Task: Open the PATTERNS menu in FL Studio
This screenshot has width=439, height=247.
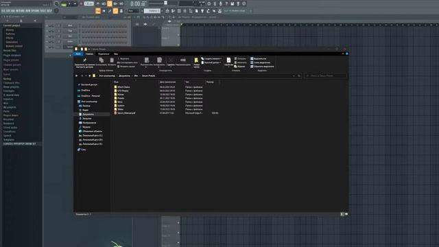Action: pyautogui.click(x=20, y=11)
